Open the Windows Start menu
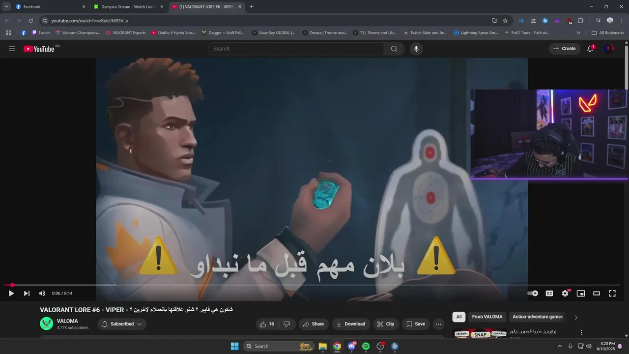The height and width of the screenshot is (354, 629). pyautogui.click(x=234, y=346)
